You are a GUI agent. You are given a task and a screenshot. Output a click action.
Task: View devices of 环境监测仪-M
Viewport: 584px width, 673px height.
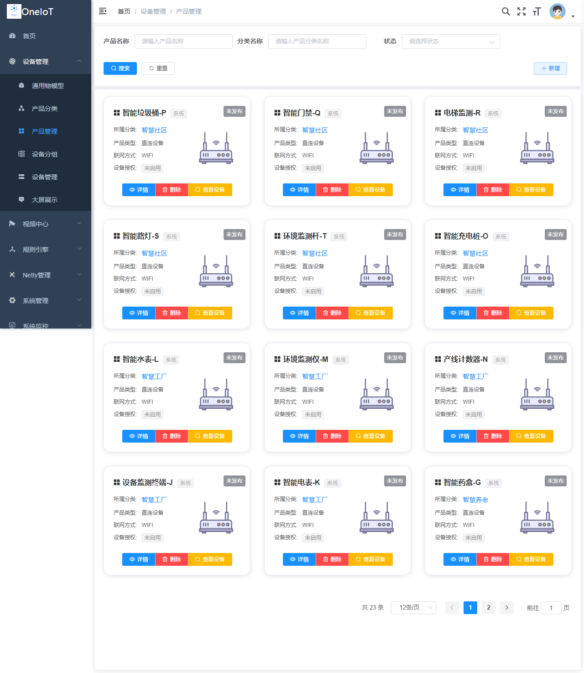coord(370,436)
